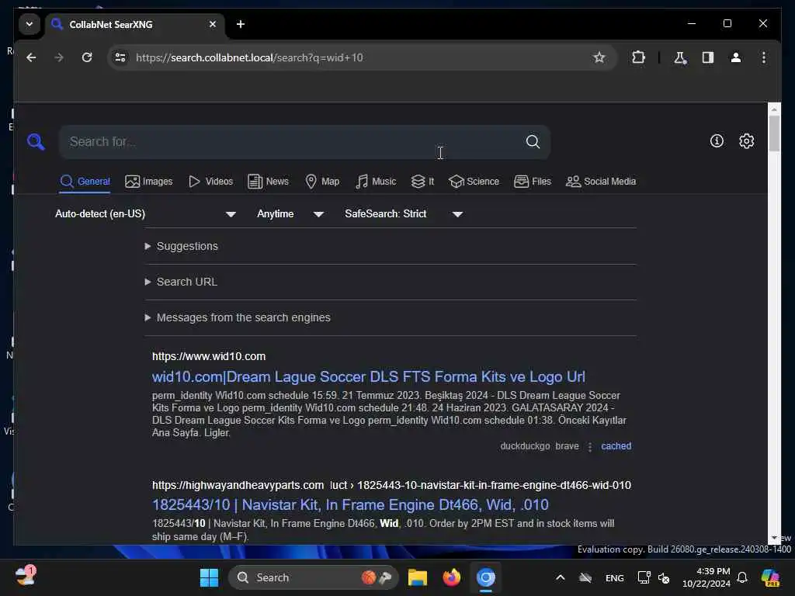
Task: Select the General search tab
Action: click(85, 182)
